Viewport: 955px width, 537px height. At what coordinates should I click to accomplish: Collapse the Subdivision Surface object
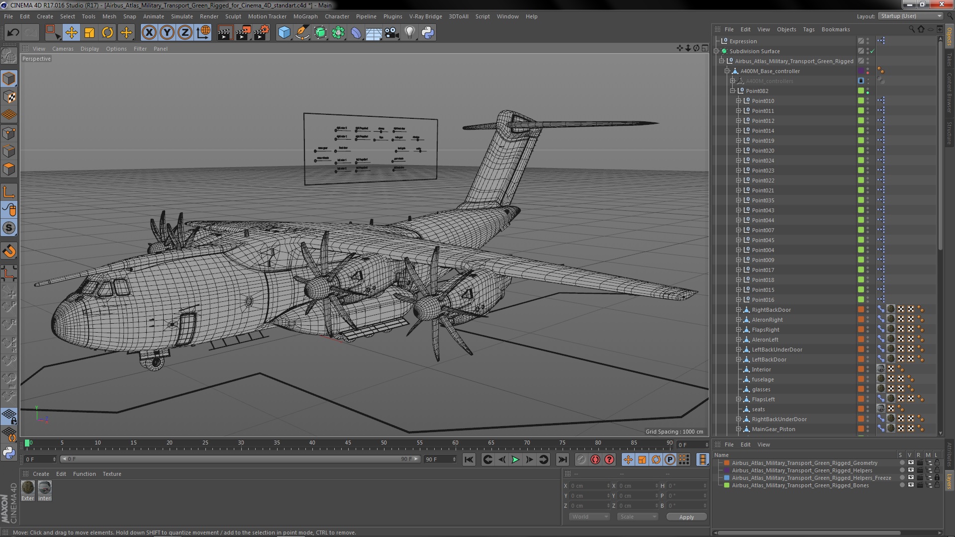[x=717, y=51]
